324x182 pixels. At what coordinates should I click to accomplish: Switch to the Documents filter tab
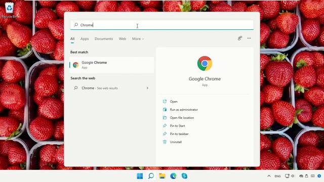[x=104, y=38]
